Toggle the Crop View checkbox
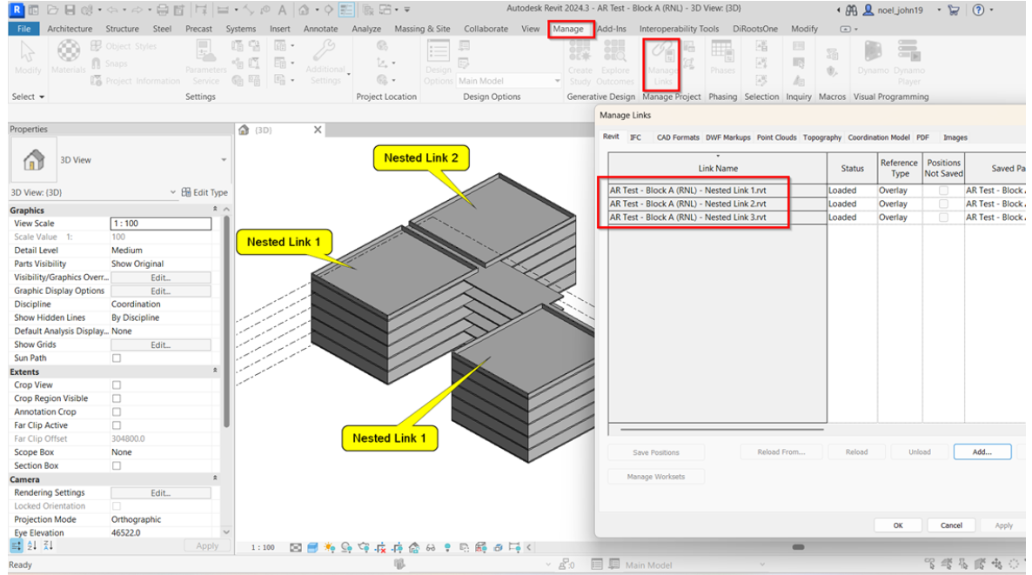This screenshot has height=575, width=1032. coord(117,385)
